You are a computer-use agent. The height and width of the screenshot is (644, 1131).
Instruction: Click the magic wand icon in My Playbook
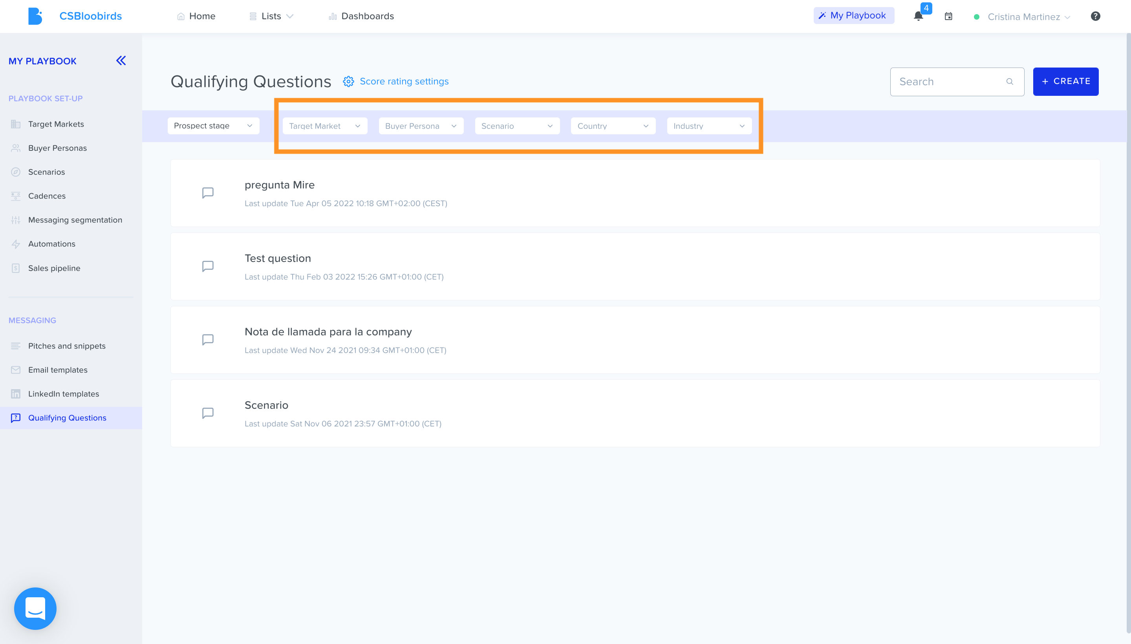[x=822, y=15]
